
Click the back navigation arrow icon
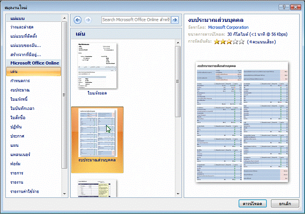(x=78, y=20)
